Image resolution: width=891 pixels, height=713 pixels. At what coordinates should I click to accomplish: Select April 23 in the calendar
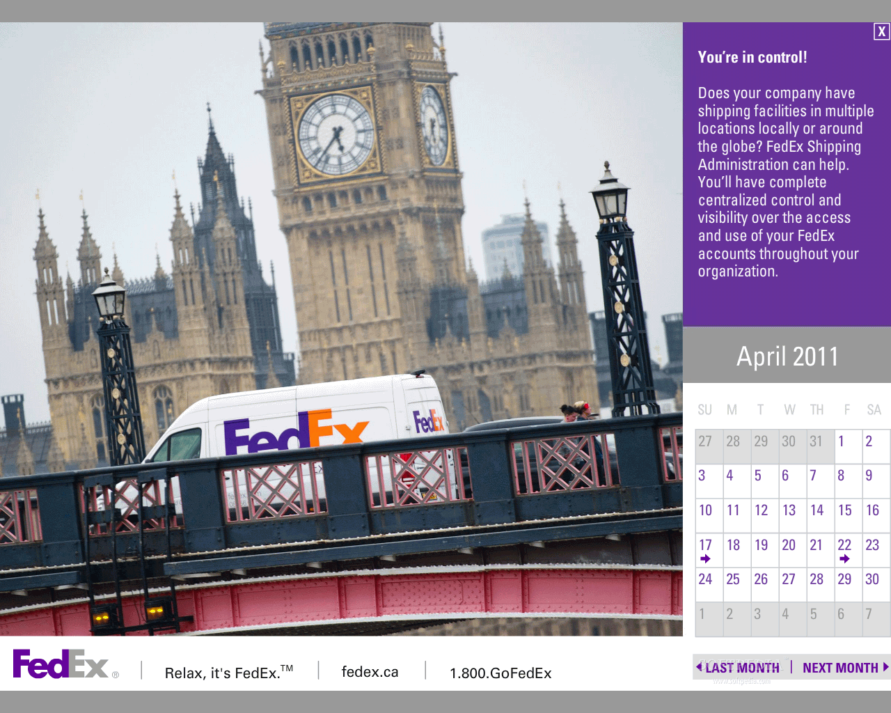[x=876, y=550]
